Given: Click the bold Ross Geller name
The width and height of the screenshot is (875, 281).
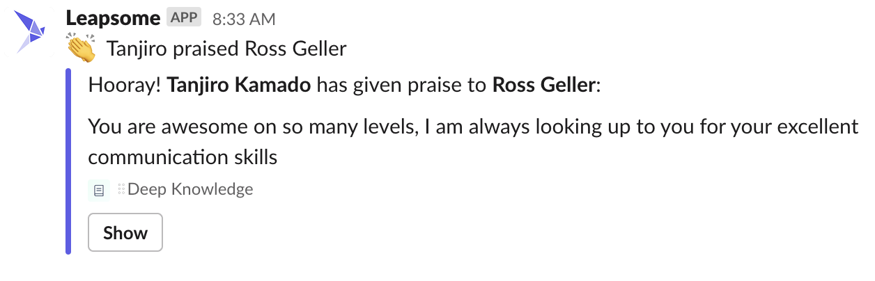Looking at the screenshot, I should (544, 86).
